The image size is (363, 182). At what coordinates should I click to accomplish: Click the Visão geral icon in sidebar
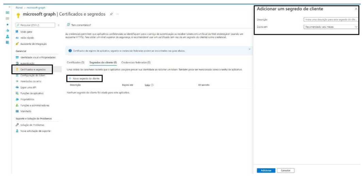coord(17,32)
